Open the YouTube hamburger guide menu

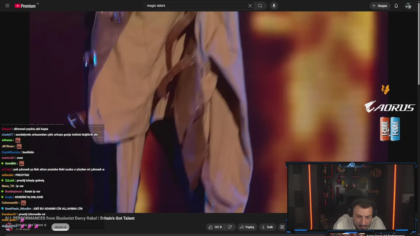7,6
